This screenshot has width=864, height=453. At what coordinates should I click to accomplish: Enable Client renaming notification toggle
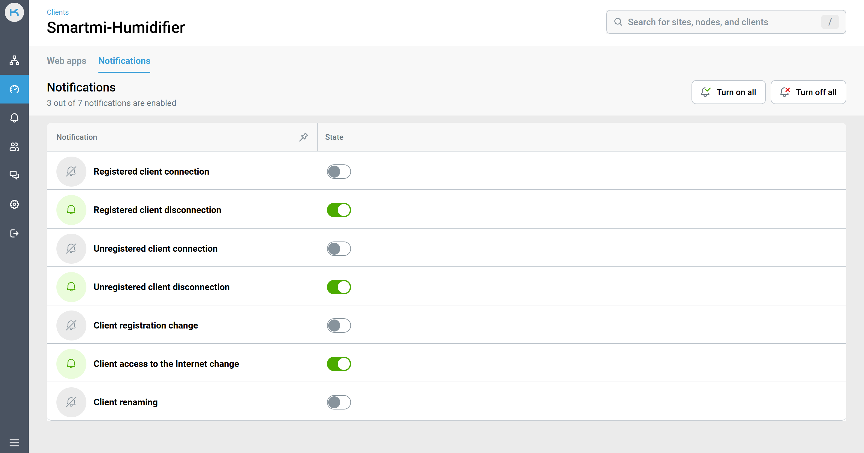point(339,402)
